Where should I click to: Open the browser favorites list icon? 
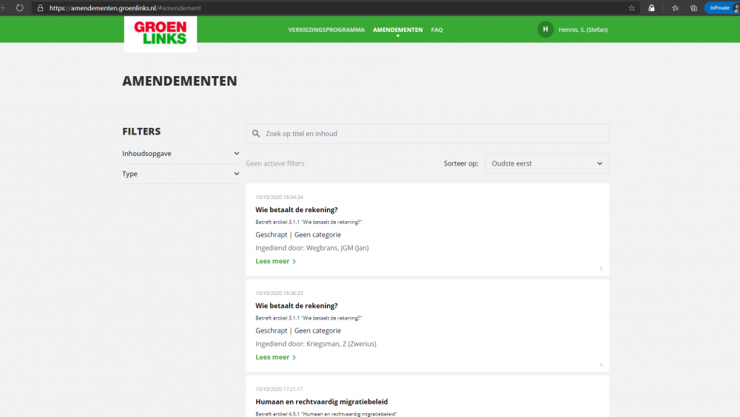pyautogui.click(x=675, y=7)
